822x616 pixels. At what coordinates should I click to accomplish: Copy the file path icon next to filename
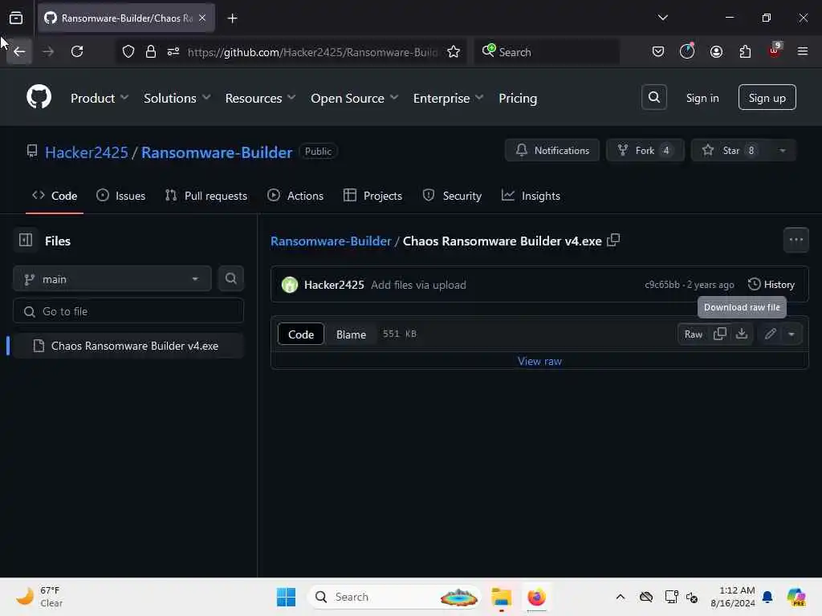(x=612, y=241)
